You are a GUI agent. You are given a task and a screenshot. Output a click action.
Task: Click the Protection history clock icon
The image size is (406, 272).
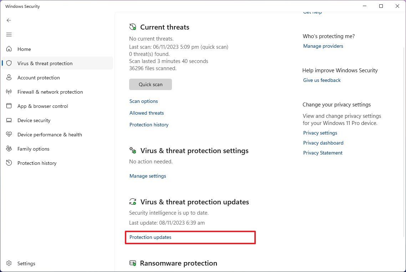pos(9,163)
